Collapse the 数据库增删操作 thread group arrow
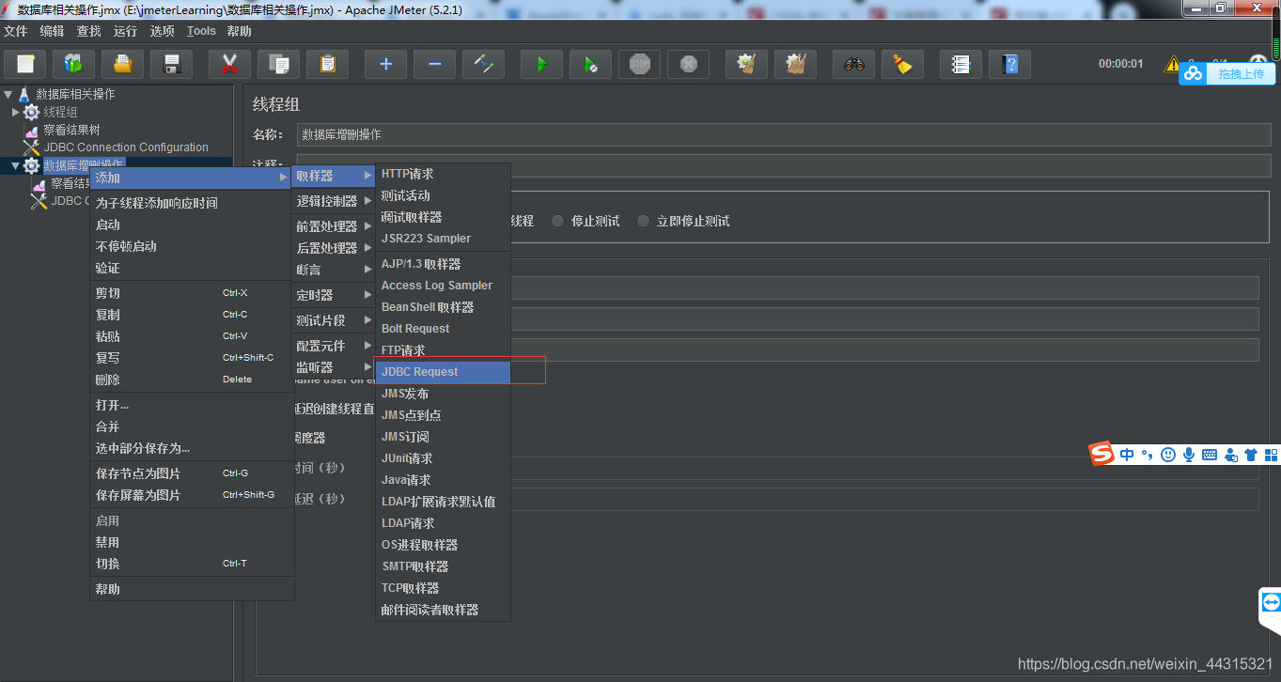This screenshot has height=682, width=1281. [x=15, y=165]
